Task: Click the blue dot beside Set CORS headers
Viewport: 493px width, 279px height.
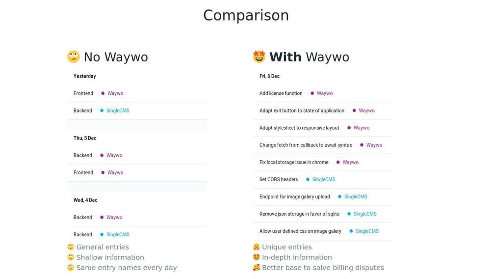Action: coord(308,179)
